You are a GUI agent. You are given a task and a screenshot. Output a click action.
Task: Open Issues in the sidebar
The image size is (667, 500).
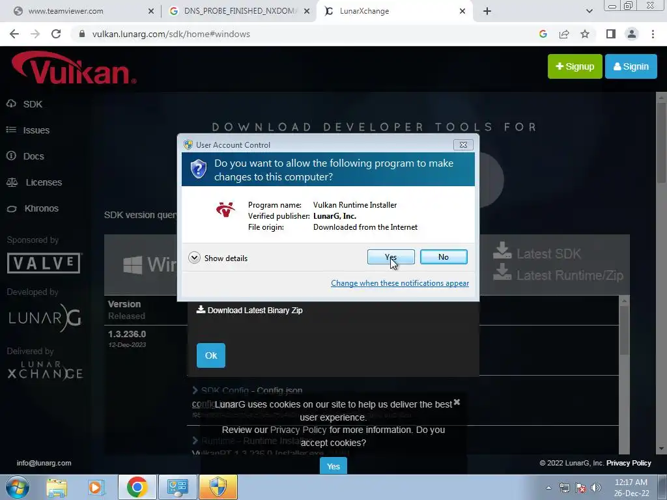pyautogui.click(x=36, y=130)
